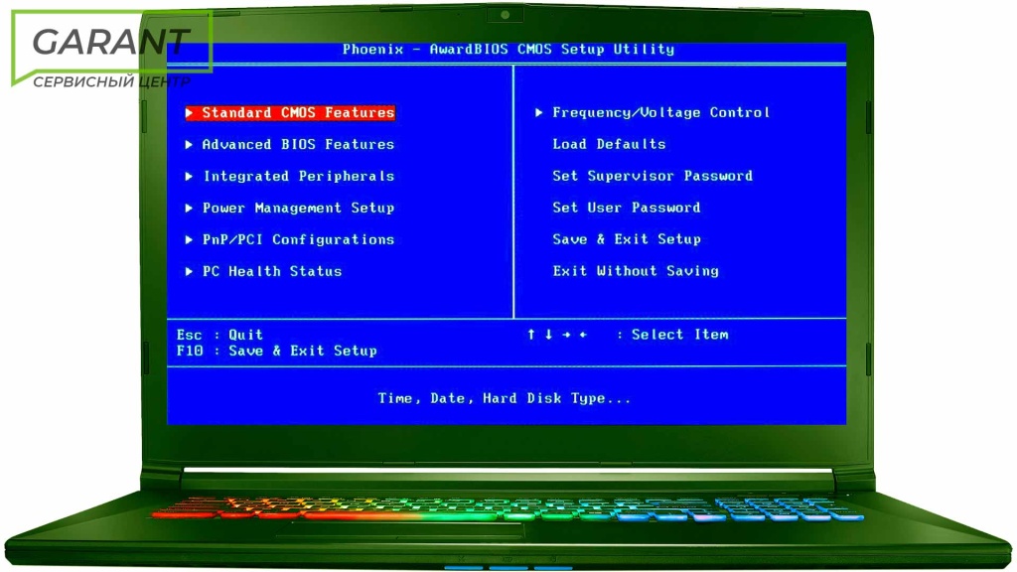
Task: Choose Set Supervisor Password
Action: point(653,176)
